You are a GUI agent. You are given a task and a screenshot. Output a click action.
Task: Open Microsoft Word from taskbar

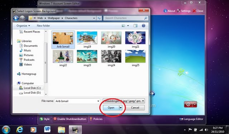coord(47,129)
